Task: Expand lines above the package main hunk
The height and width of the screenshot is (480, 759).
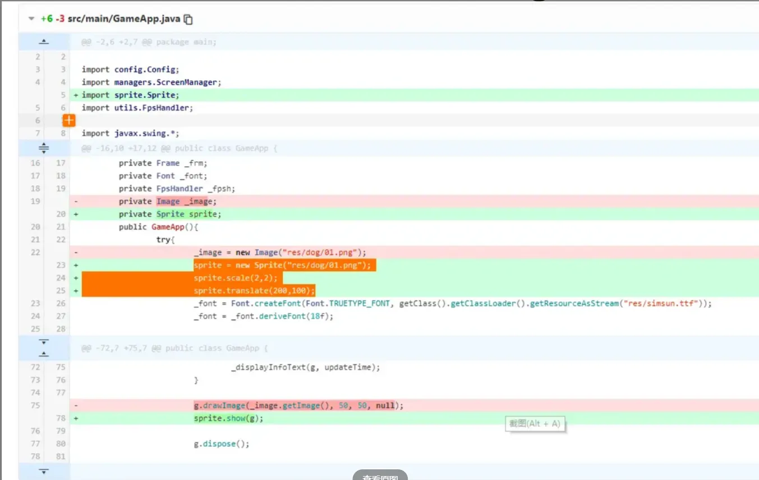Action: point(44,42)
